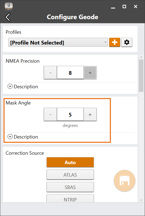
Task: Click the vertical scrollbar thumb
Action: [141, 76]
